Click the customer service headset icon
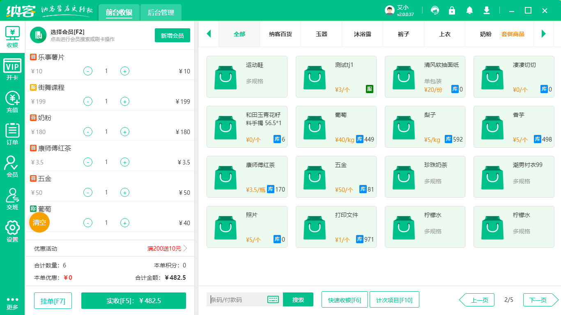Image resolution: width=561 pixels, height=315 pixels. pyautogui.click(x=435, y=10)
